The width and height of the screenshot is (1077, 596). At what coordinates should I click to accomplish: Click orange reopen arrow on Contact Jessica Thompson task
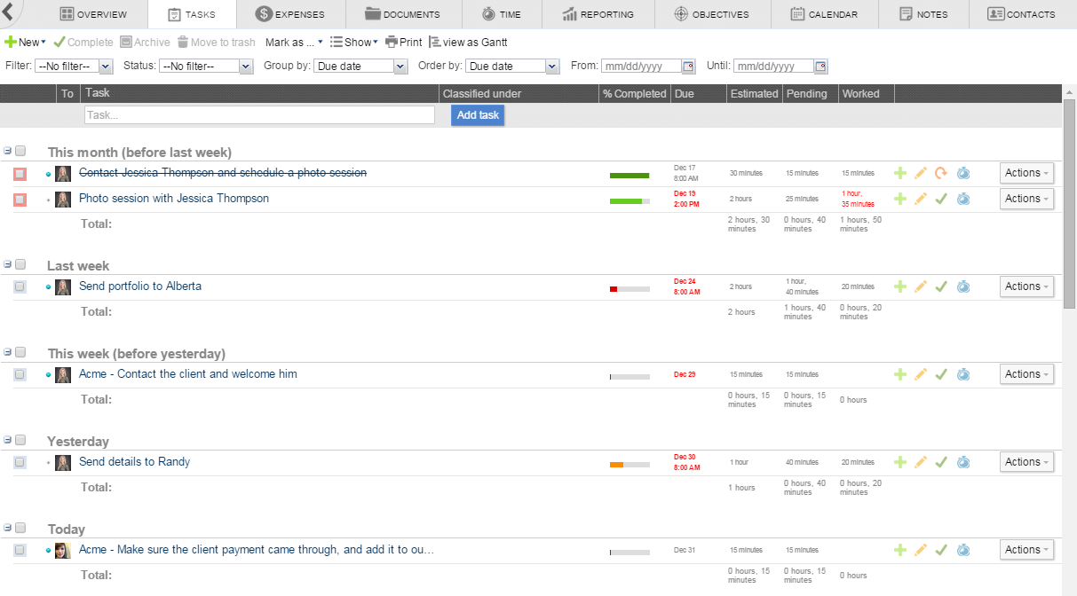[x=941, y=173]
